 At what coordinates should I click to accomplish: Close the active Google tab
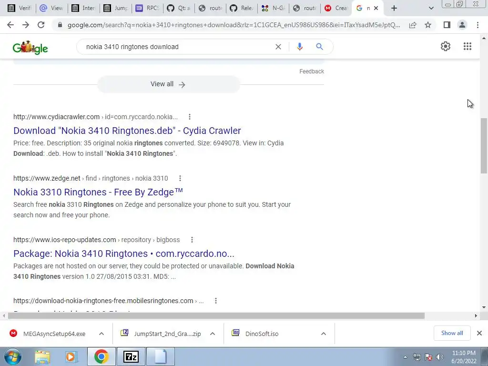coord(376,8)
